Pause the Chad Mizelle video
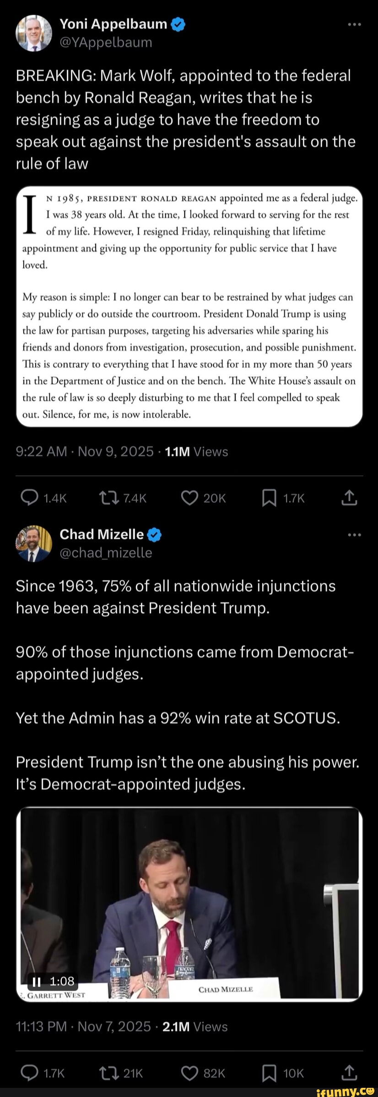This screenshot has height=1097, width=378. [37, 981]
